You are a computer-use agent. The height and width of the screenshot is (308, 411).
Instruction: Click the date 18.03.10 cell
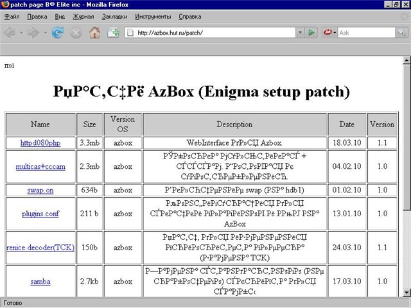tap(347, 143)
